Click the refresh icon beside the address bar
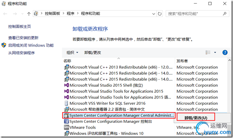Screen dimensions: 233x138 (x=160, y=14)
